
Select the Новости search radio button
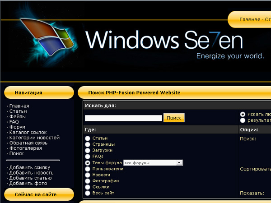pyautogui.click(x=88, y=175)
